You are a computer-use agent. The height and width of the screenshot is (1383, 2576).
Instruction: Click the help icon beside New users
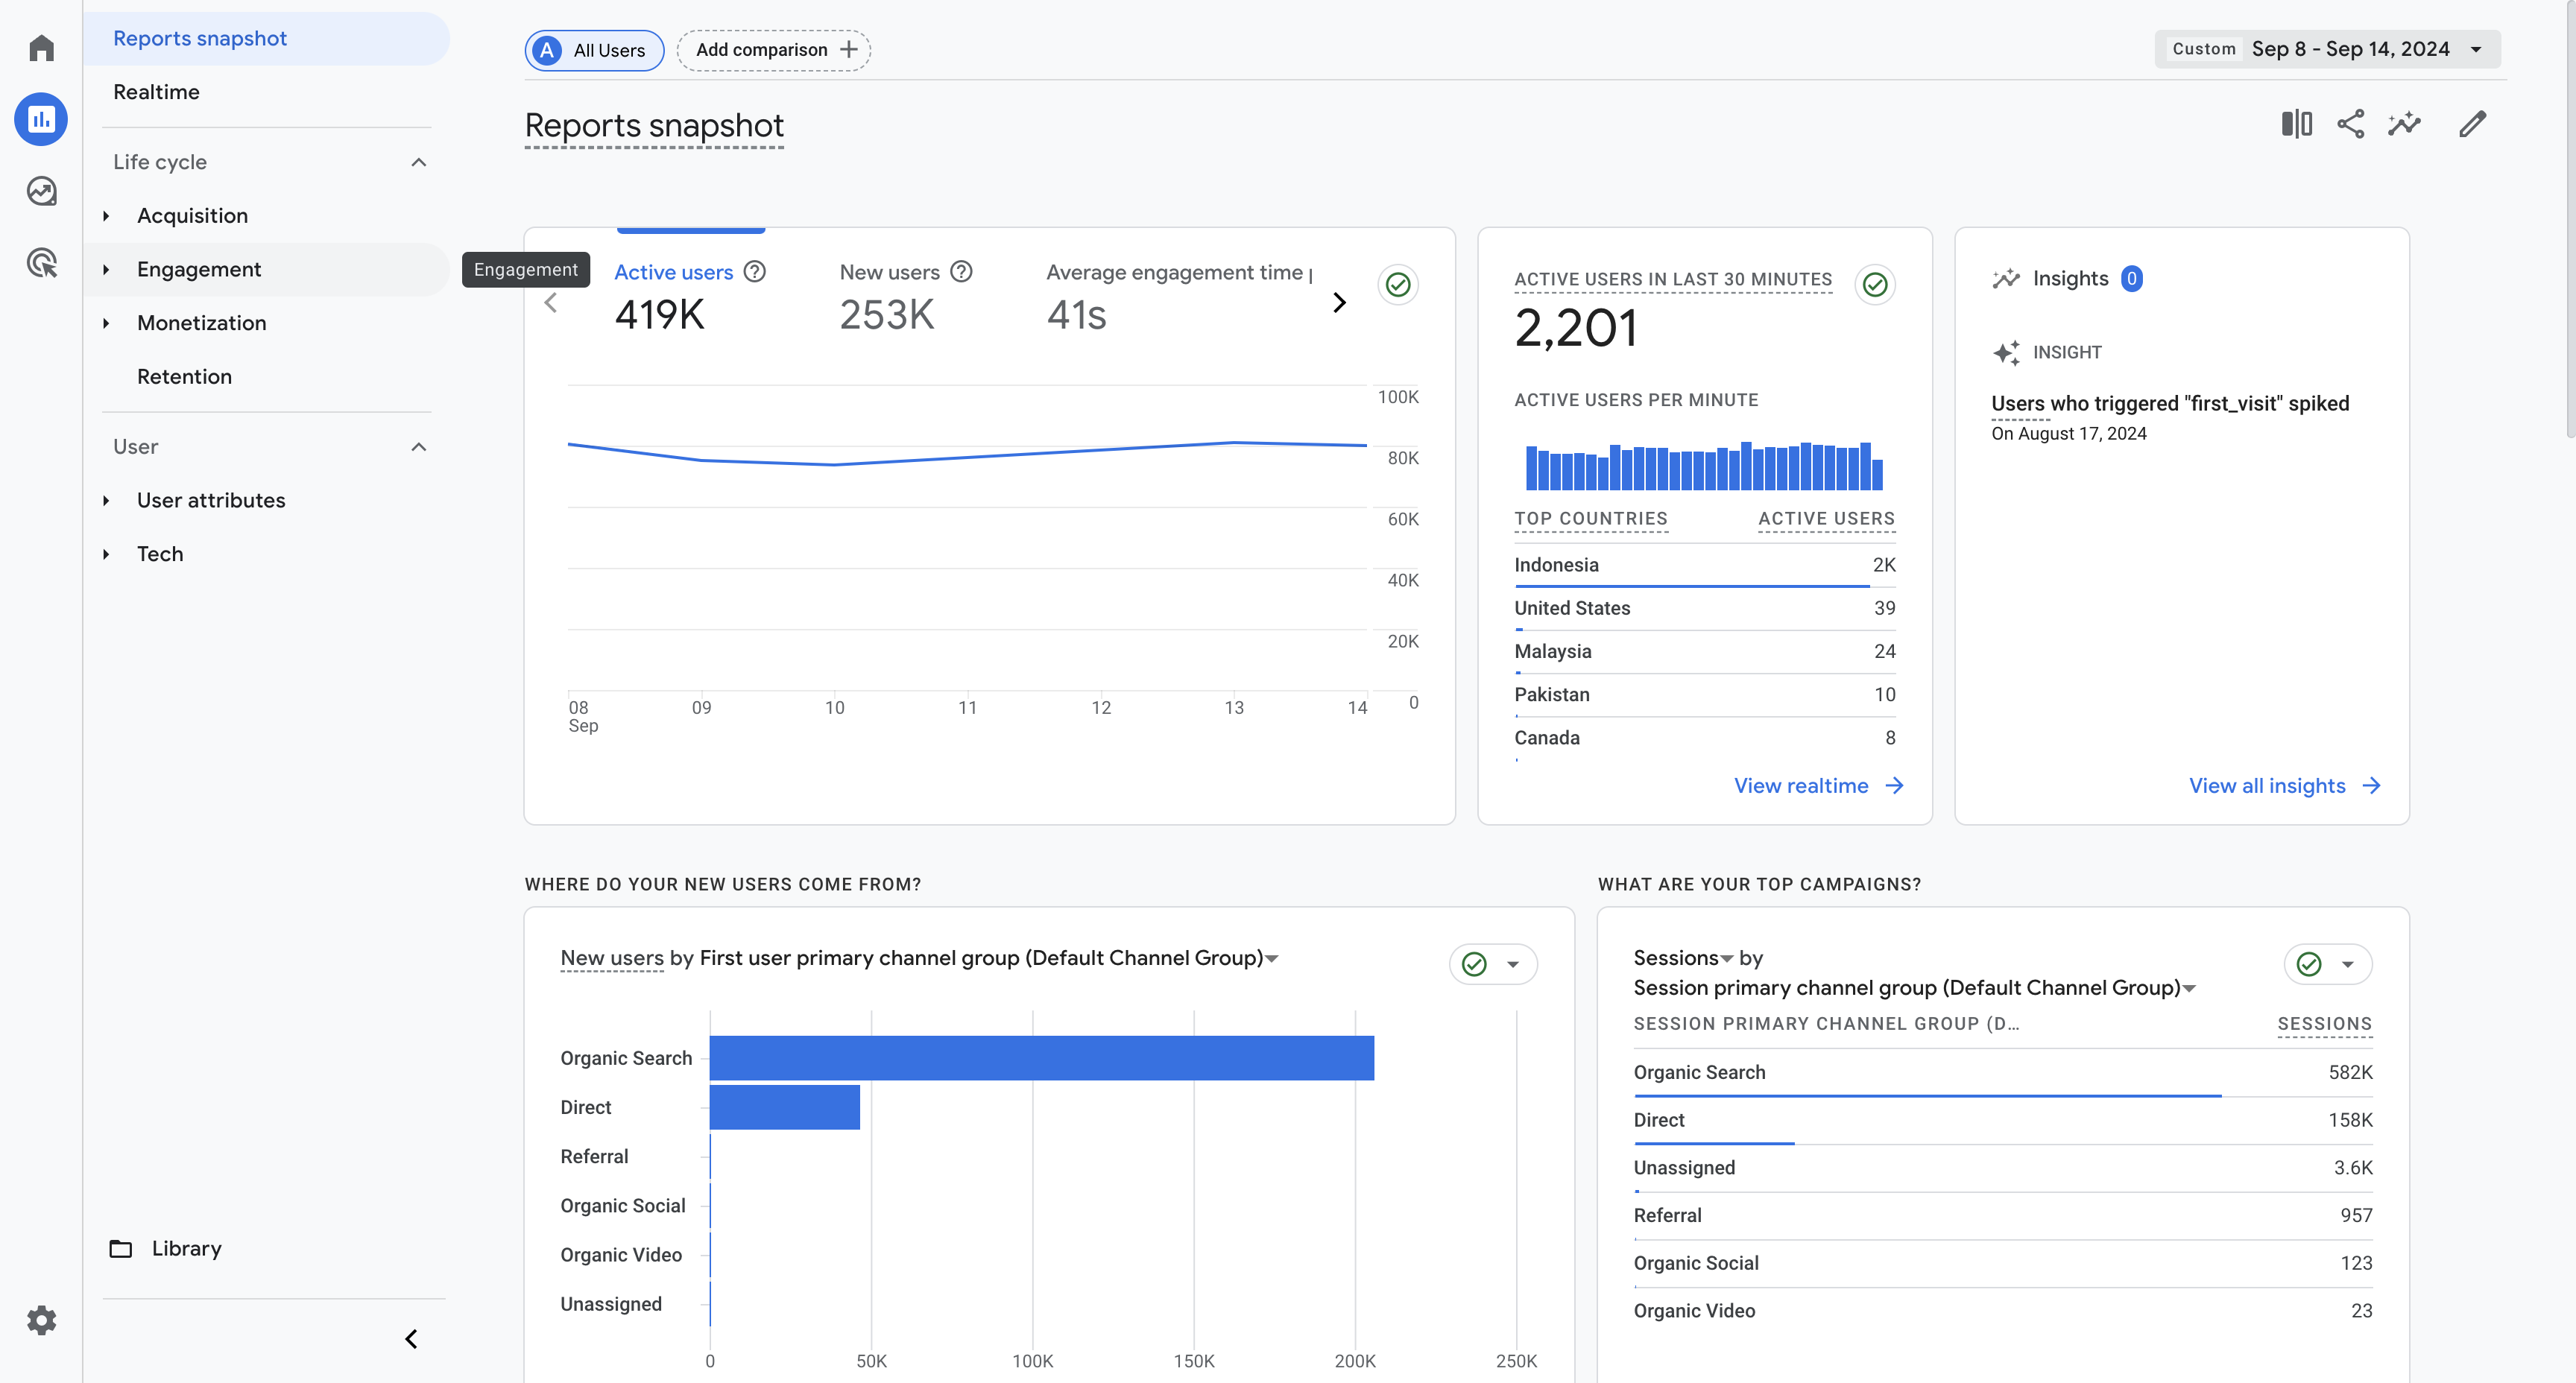click(x=961, y=272)
